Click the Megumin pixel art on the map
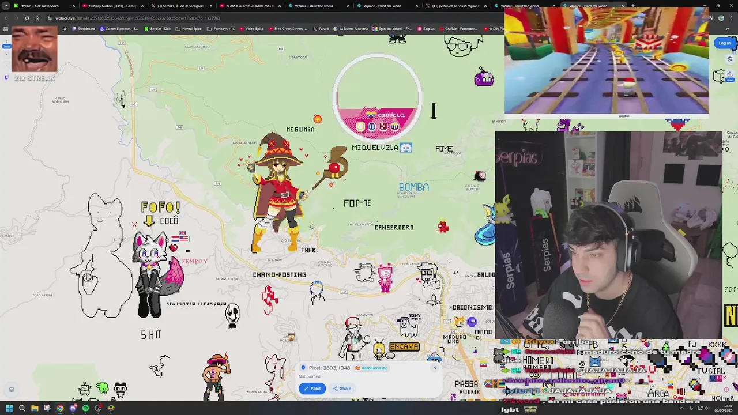 click(x=280, y=193)
